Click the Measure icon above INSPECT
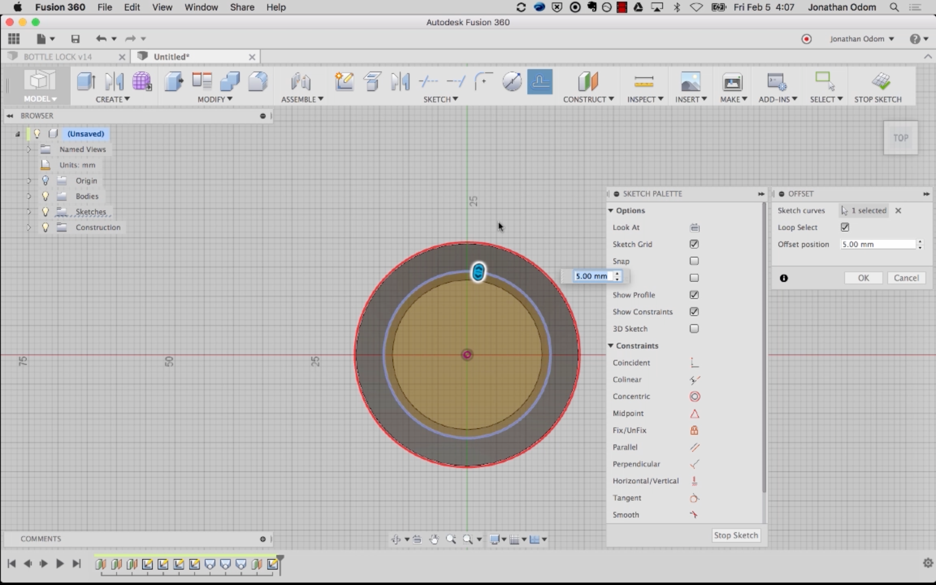 pyautogui.click(x=644, y=81)
